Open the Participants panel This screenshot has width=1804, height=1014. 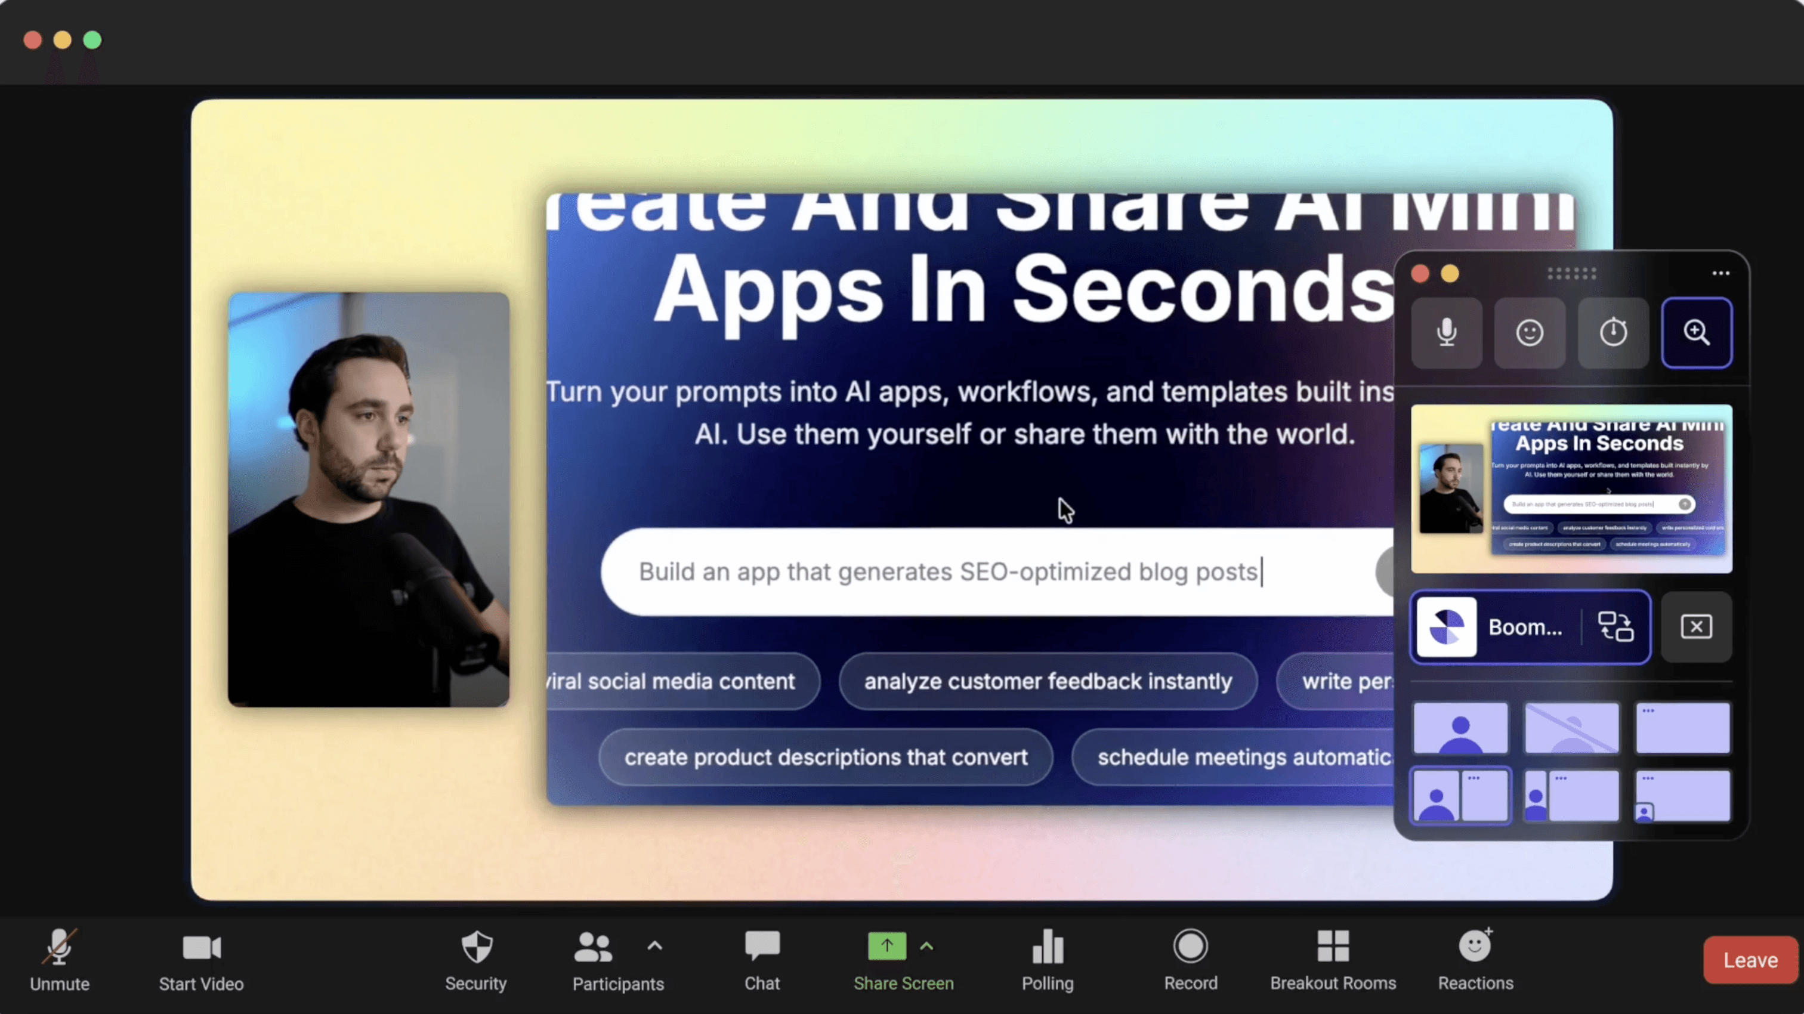point(592,947)
